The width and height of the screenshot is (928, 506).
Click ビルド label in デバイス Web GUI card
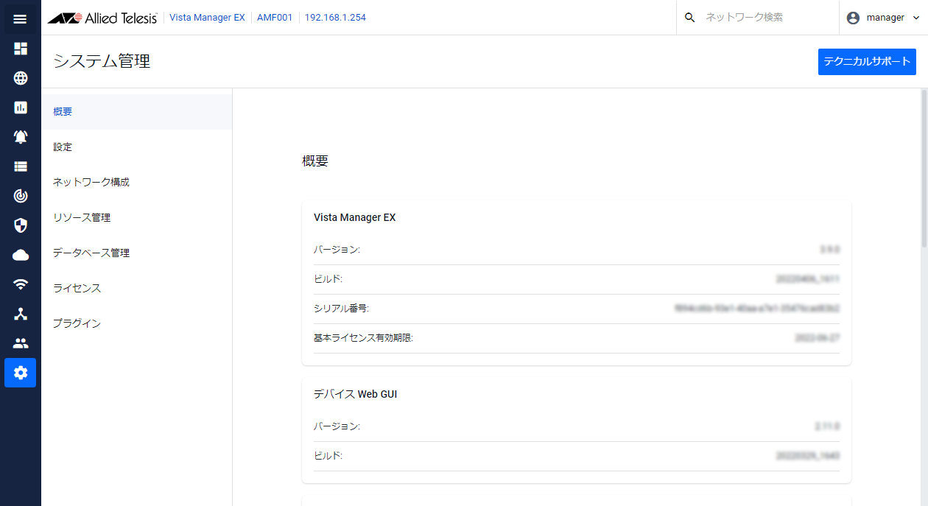(328, 456)
